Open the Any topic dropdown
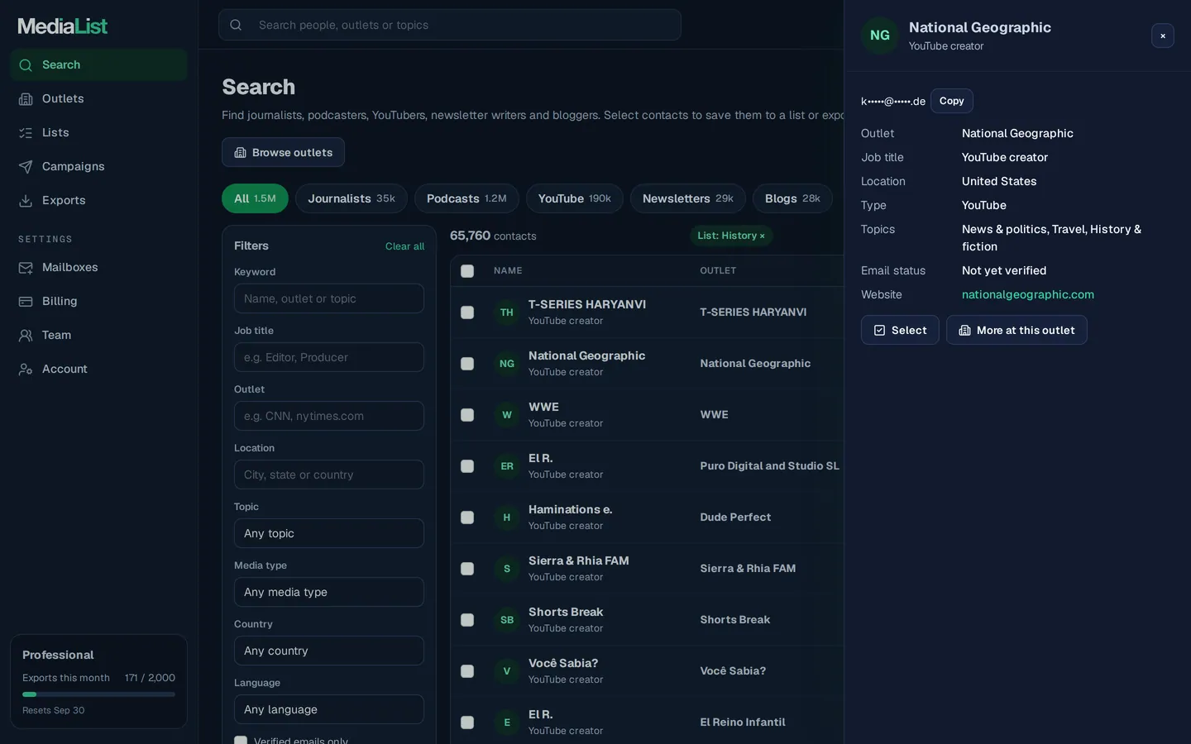 329,533
